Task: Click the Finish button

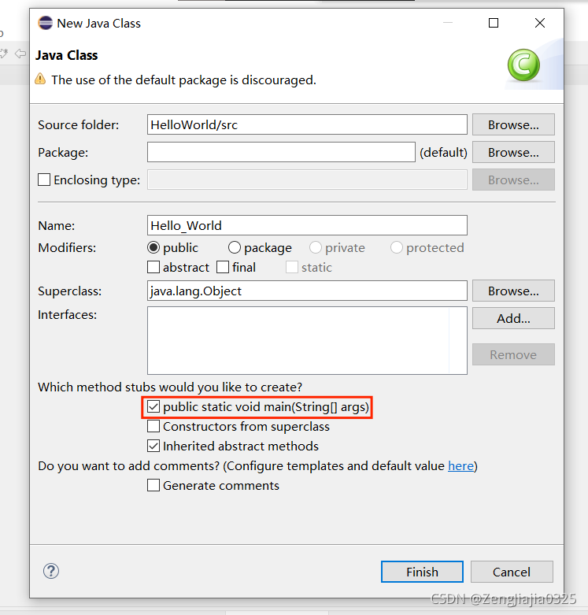Action: [422, 572]
